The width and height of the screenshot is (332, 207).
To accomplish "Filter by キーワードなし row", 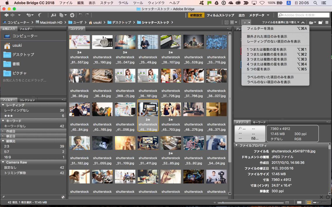I will (x=33, y=126).
